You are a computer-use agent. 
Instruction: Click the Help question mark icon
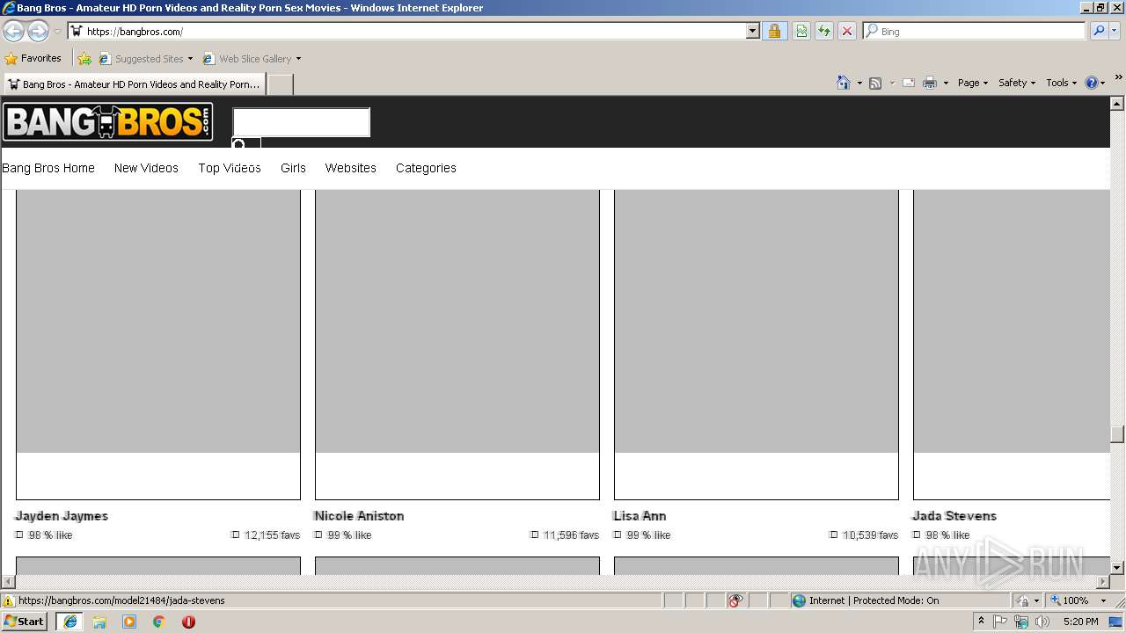pyautogui.click(x=1092, y=83)
